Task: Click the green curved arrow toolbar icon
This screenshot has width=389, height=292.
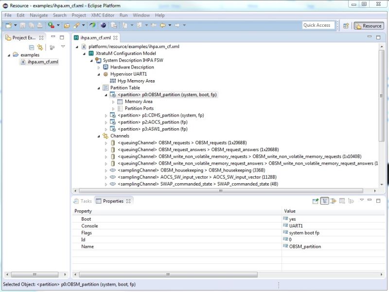Action: 92,25
